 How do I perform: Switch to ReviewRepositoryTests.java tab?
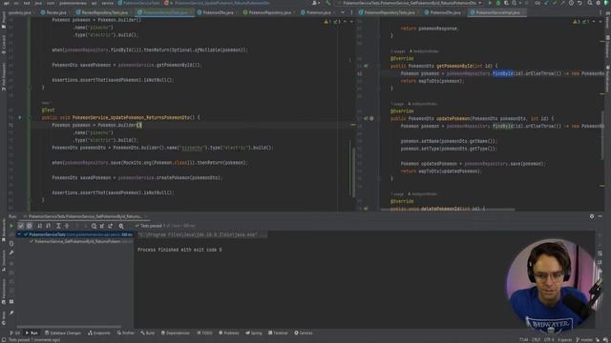coord(102,12)
